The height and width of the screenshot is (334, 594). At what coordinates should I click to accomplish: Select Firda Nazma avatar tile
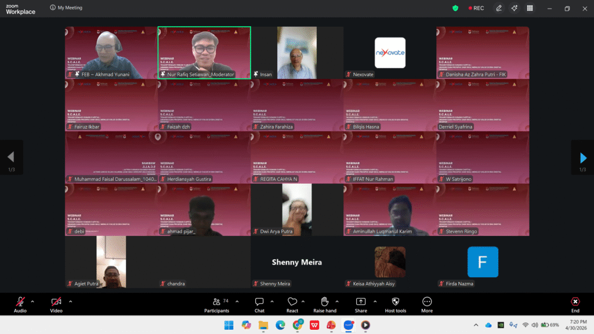[483, 262]
